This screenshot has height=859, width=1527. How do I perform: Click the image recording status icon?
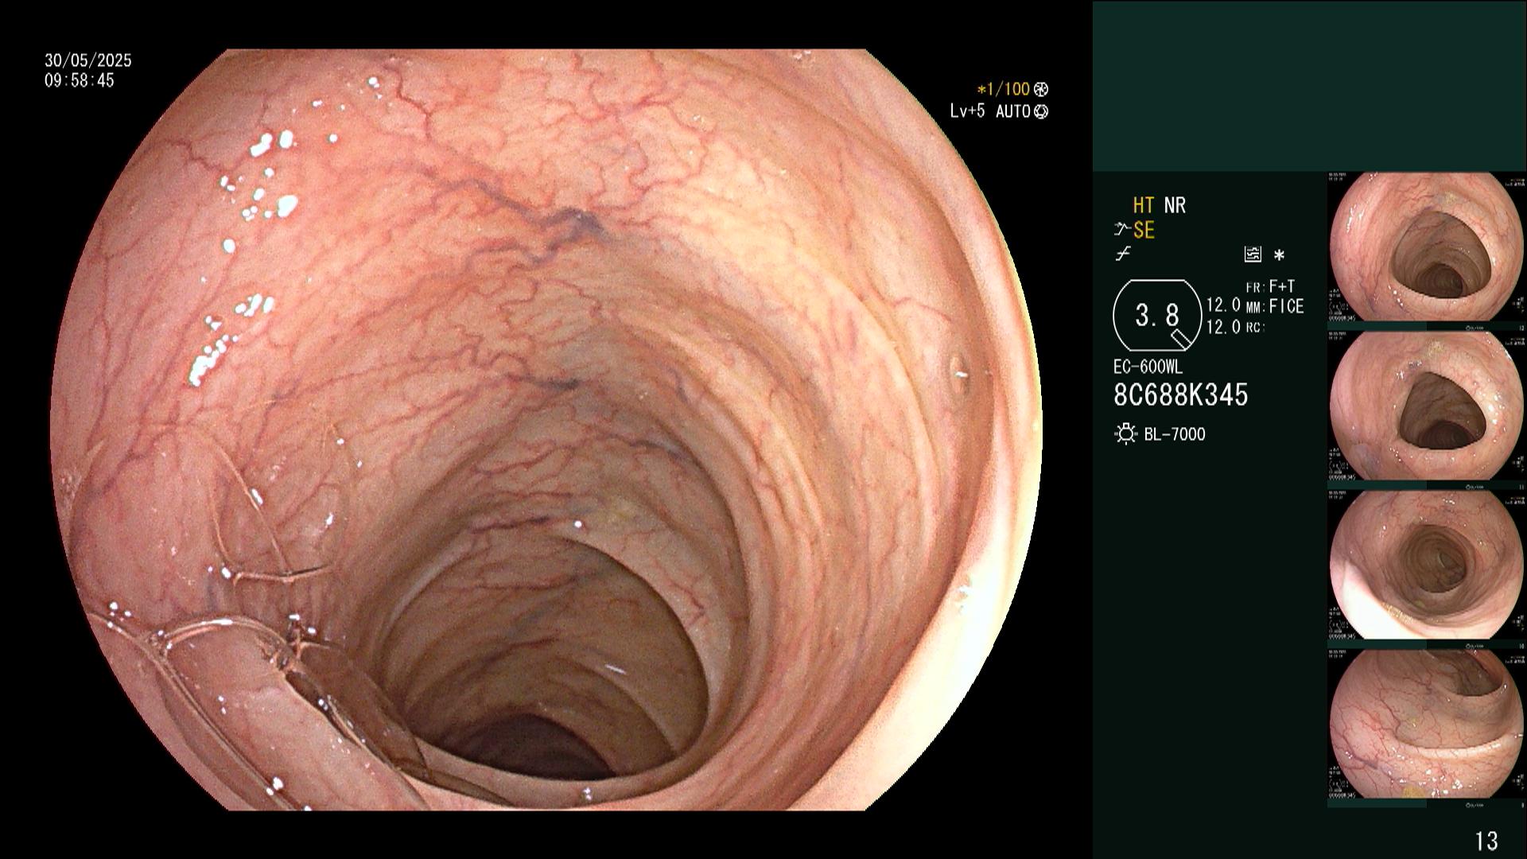tap(1253, 255)
